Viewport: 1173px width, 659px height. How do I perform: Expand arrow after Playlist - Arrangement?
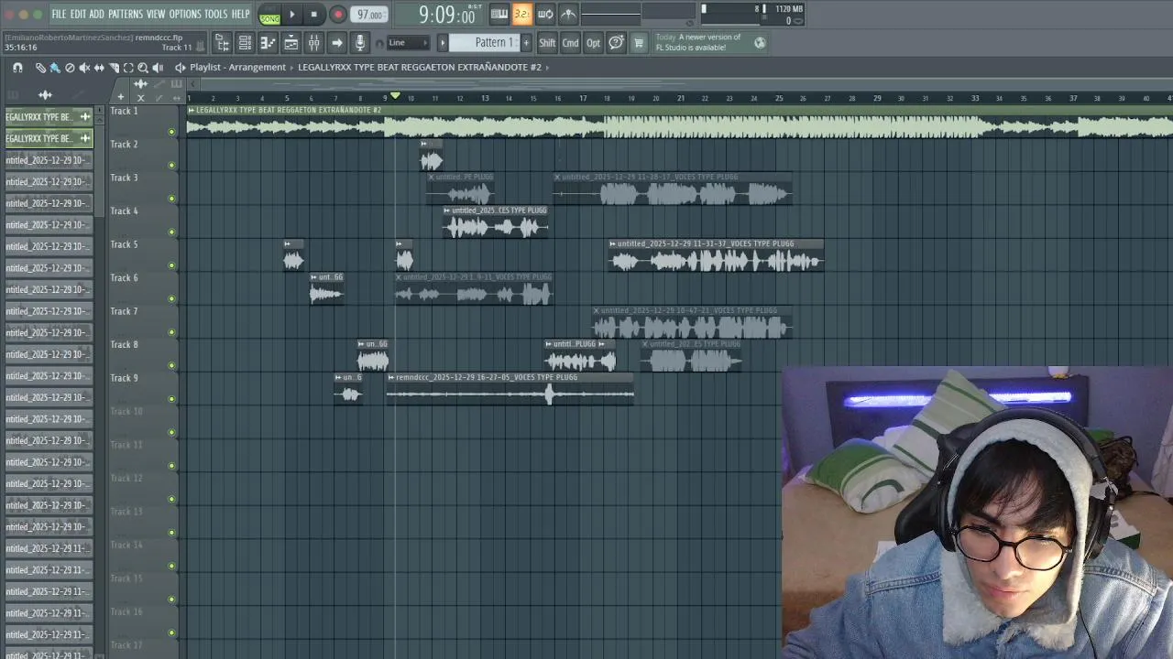coord(292,68)
